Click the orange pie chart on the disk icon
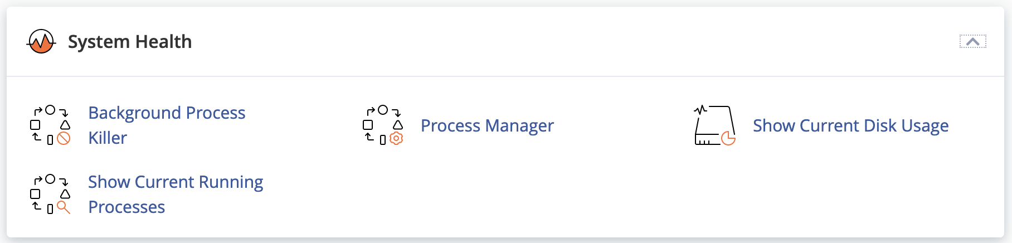 (x=728, y=138)
